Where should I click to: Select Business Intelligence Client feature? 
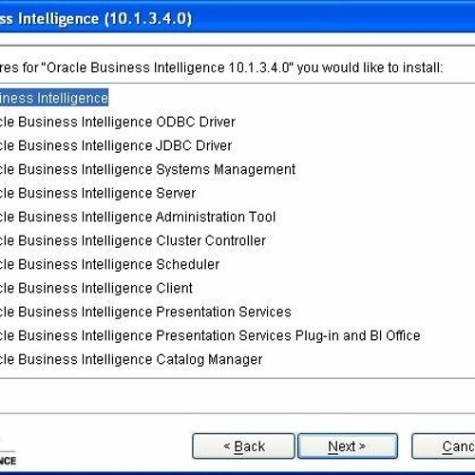[96, 288]
